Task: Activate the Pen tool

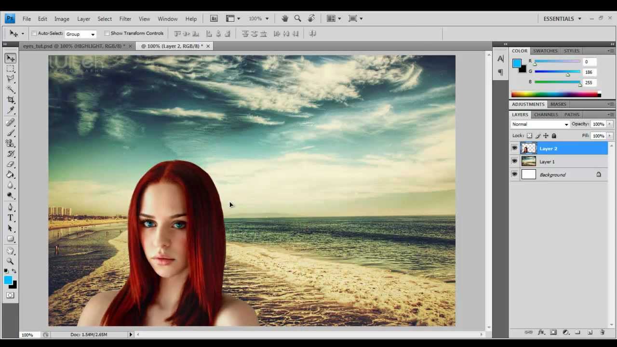Action: click(x=10, y=207)
